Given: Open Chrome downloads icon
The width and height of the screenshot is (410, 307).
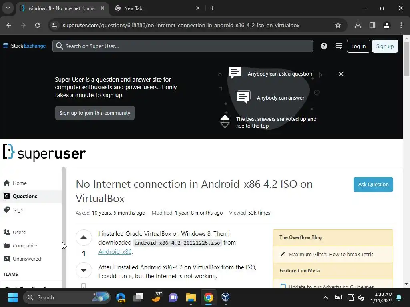Looking at the screenshot, I should [x=358, y=25].
